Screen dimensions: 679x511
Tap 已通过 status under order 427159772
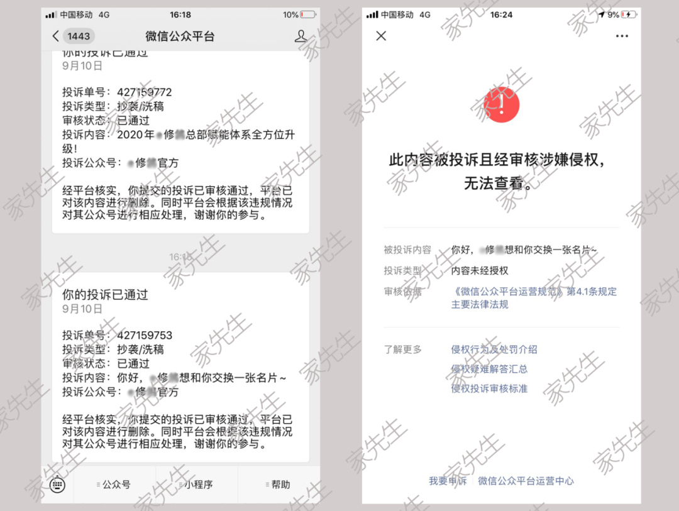(133, 121)
